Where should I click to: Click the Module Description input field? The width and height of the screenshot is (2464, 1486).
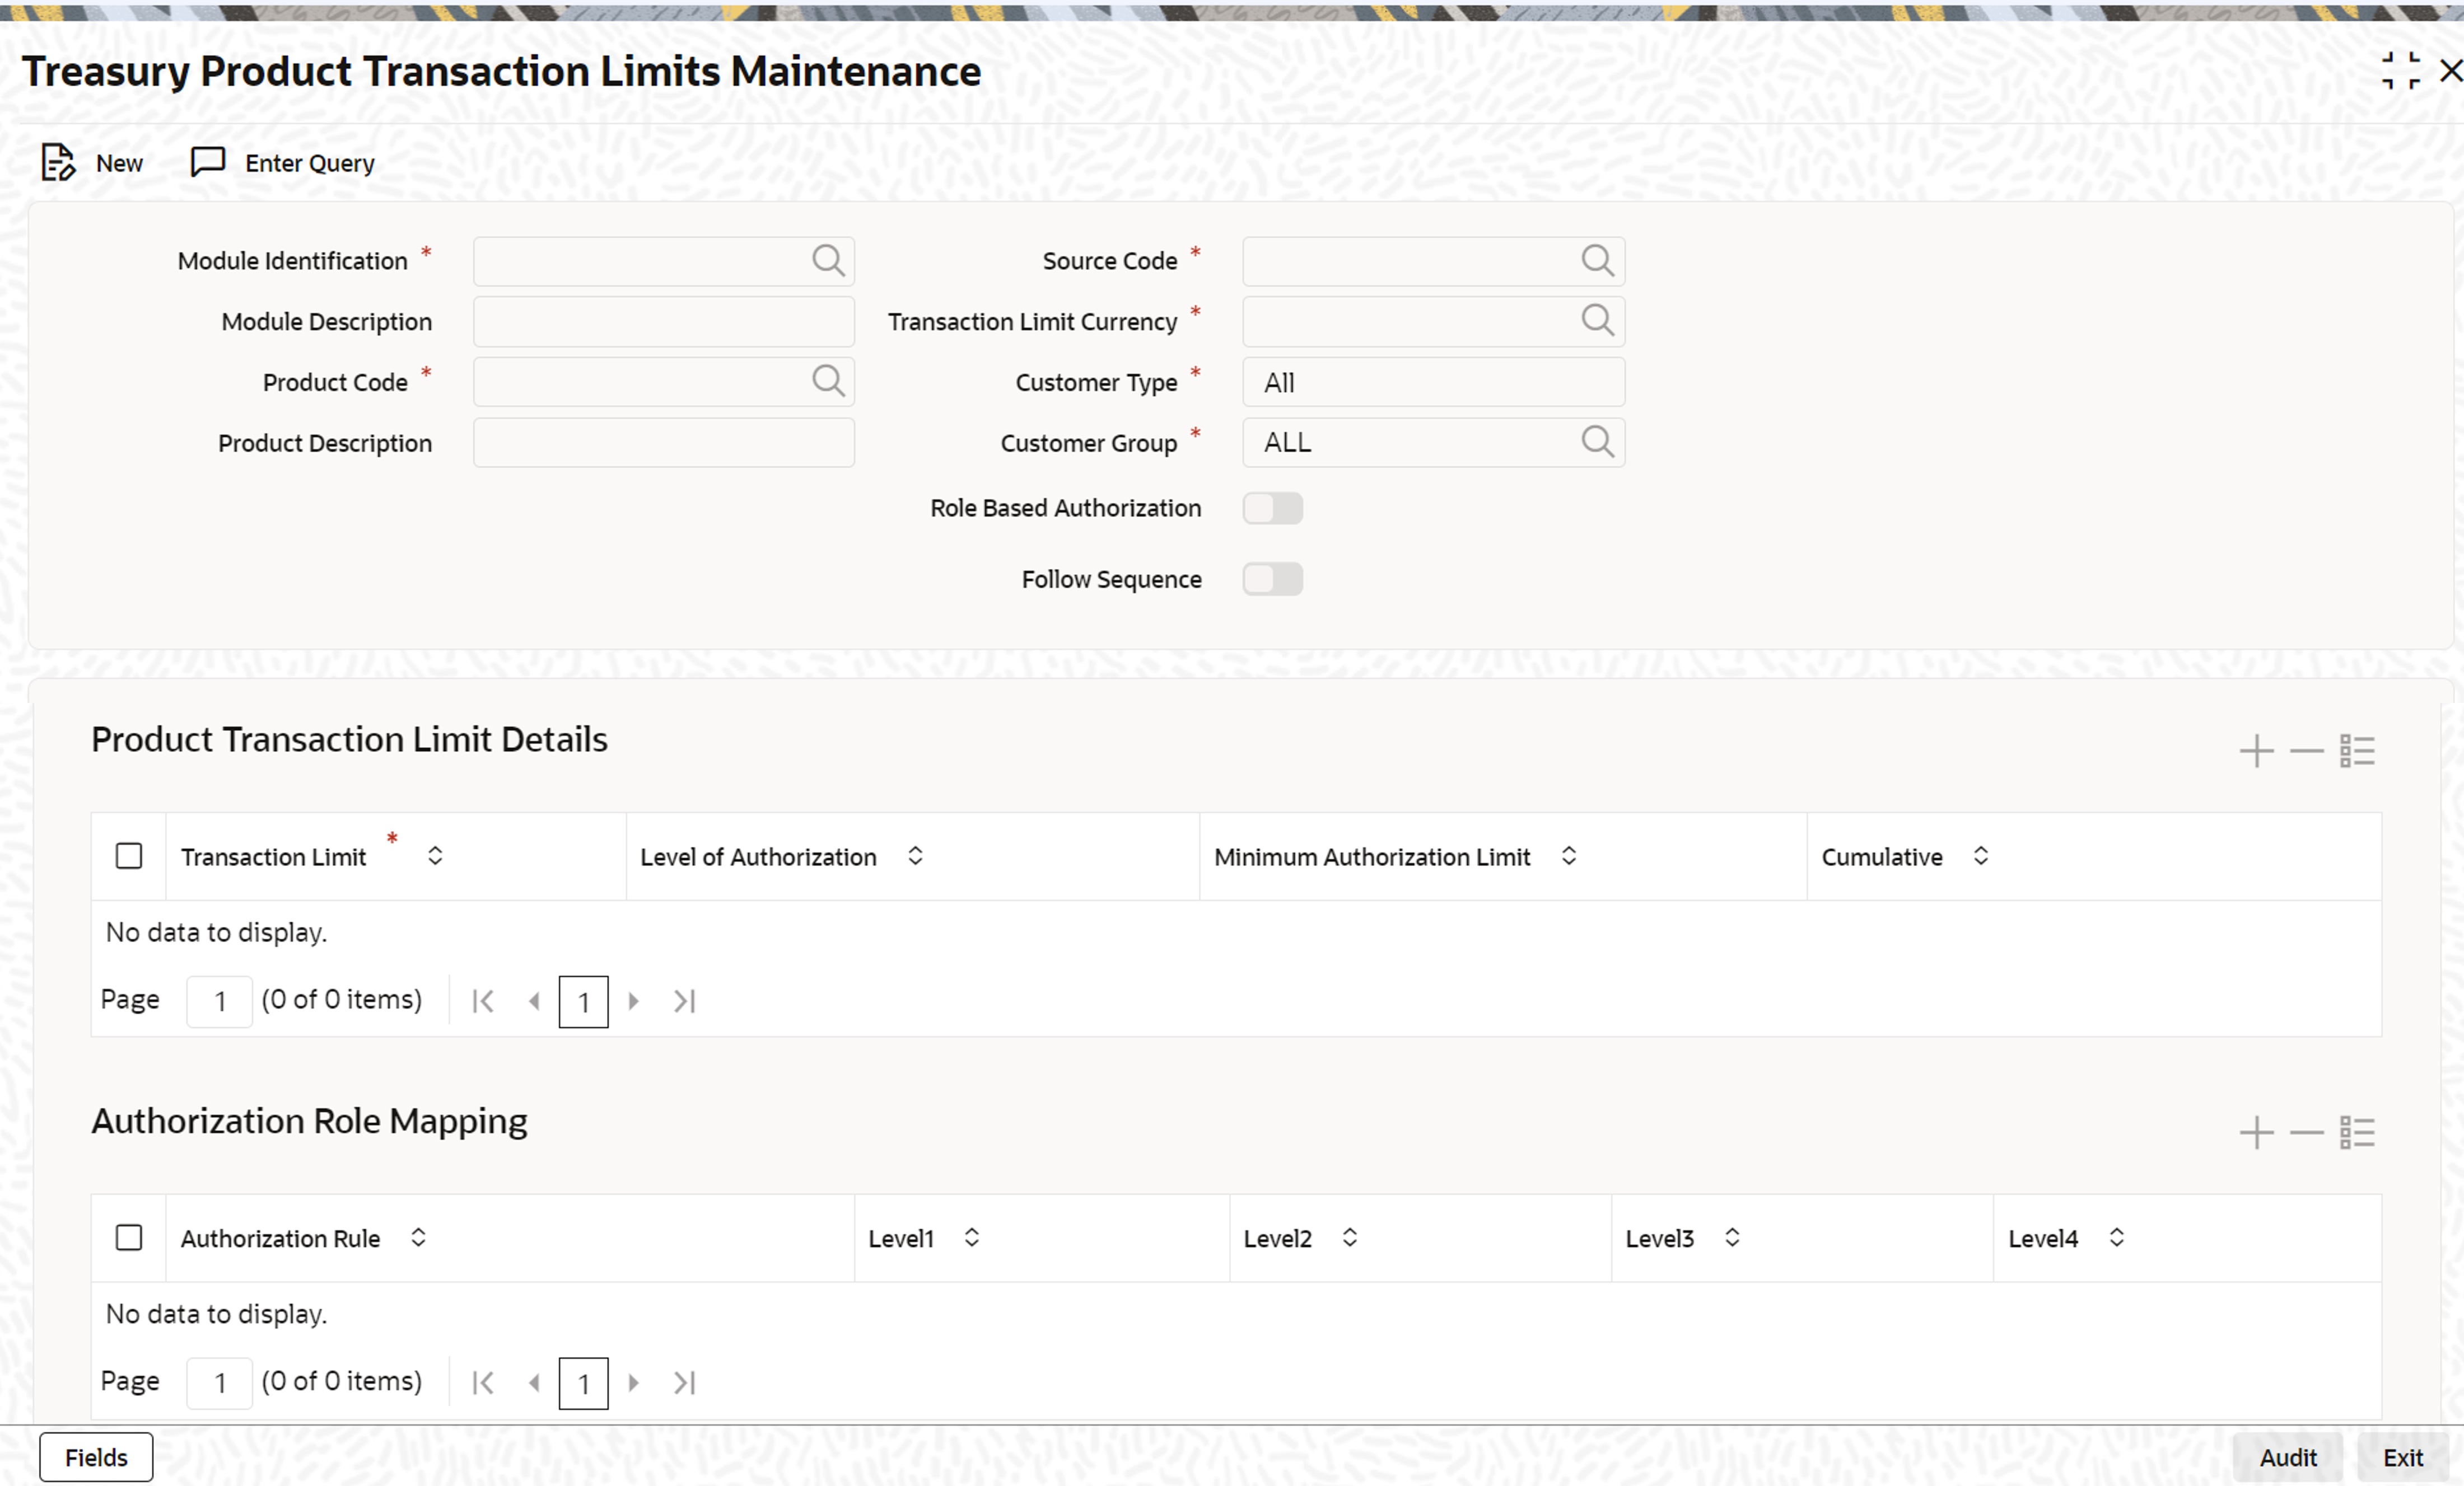click(x=663, y=322)
